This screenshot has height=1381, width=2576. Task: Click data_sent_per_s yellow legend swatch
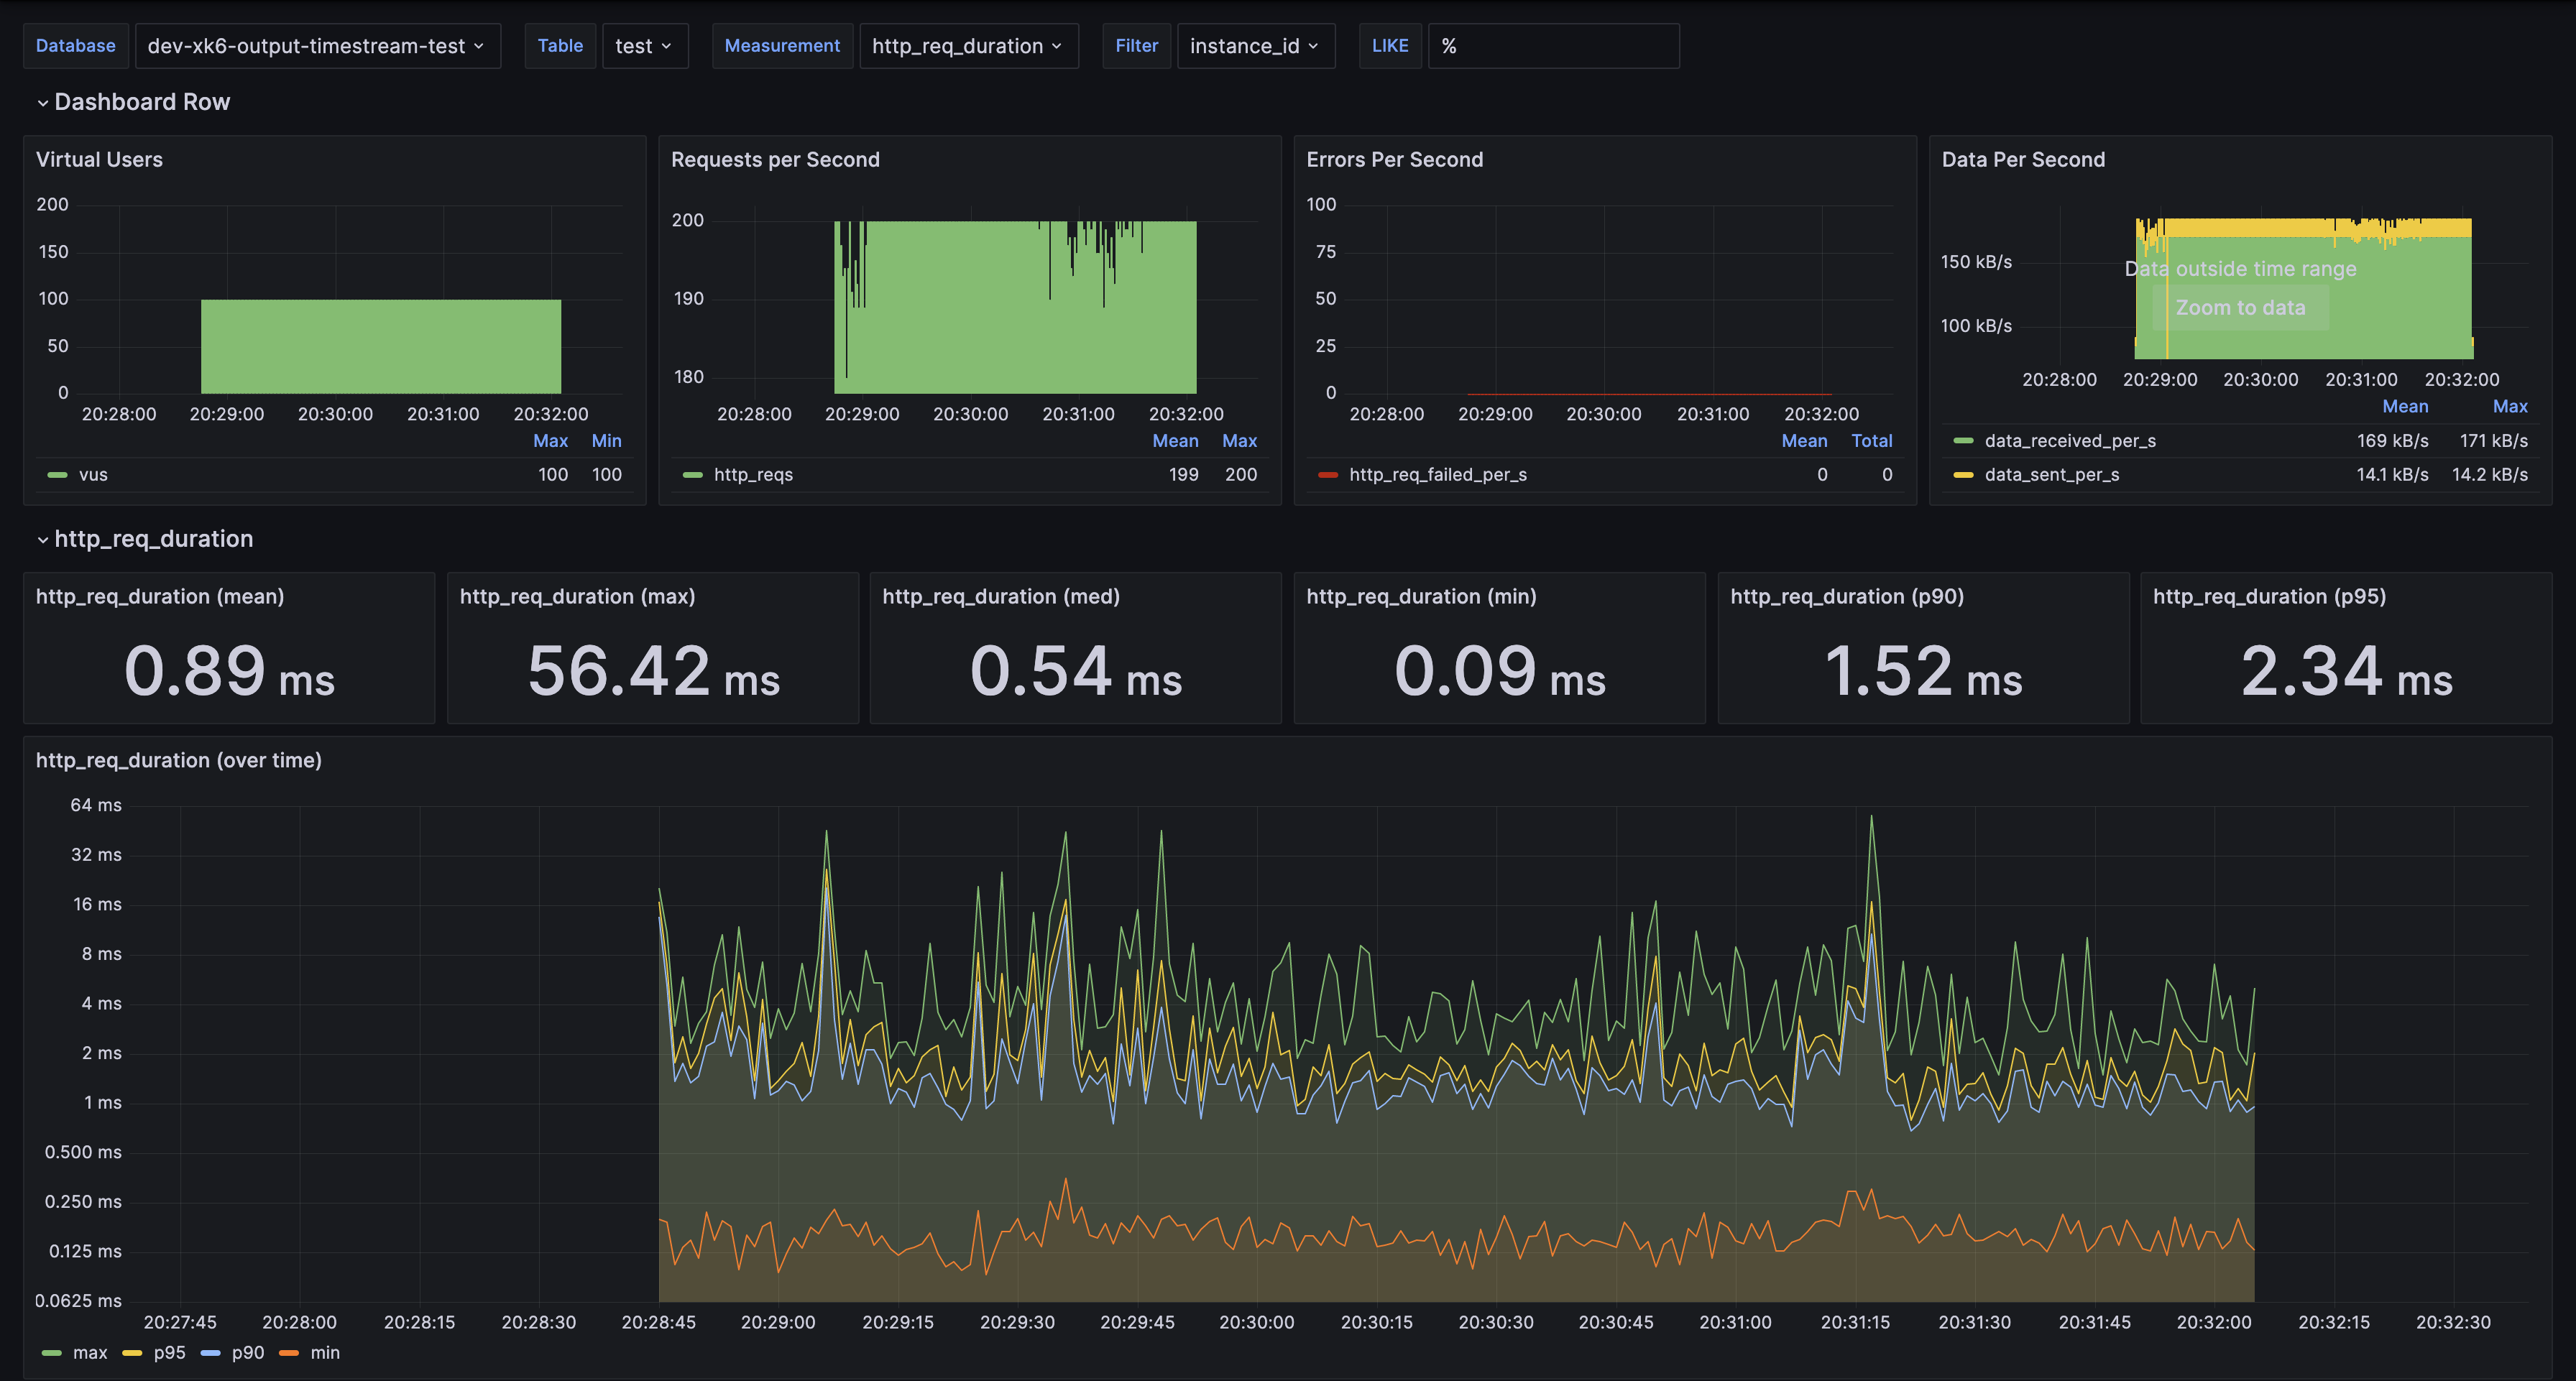coord(1963,475)
